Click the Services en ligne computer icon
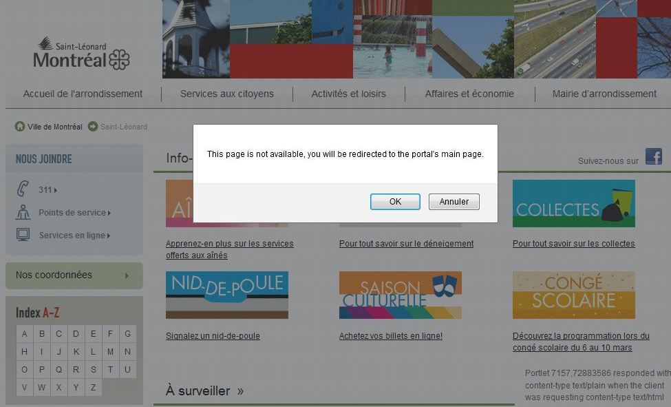 coord(23,235)
